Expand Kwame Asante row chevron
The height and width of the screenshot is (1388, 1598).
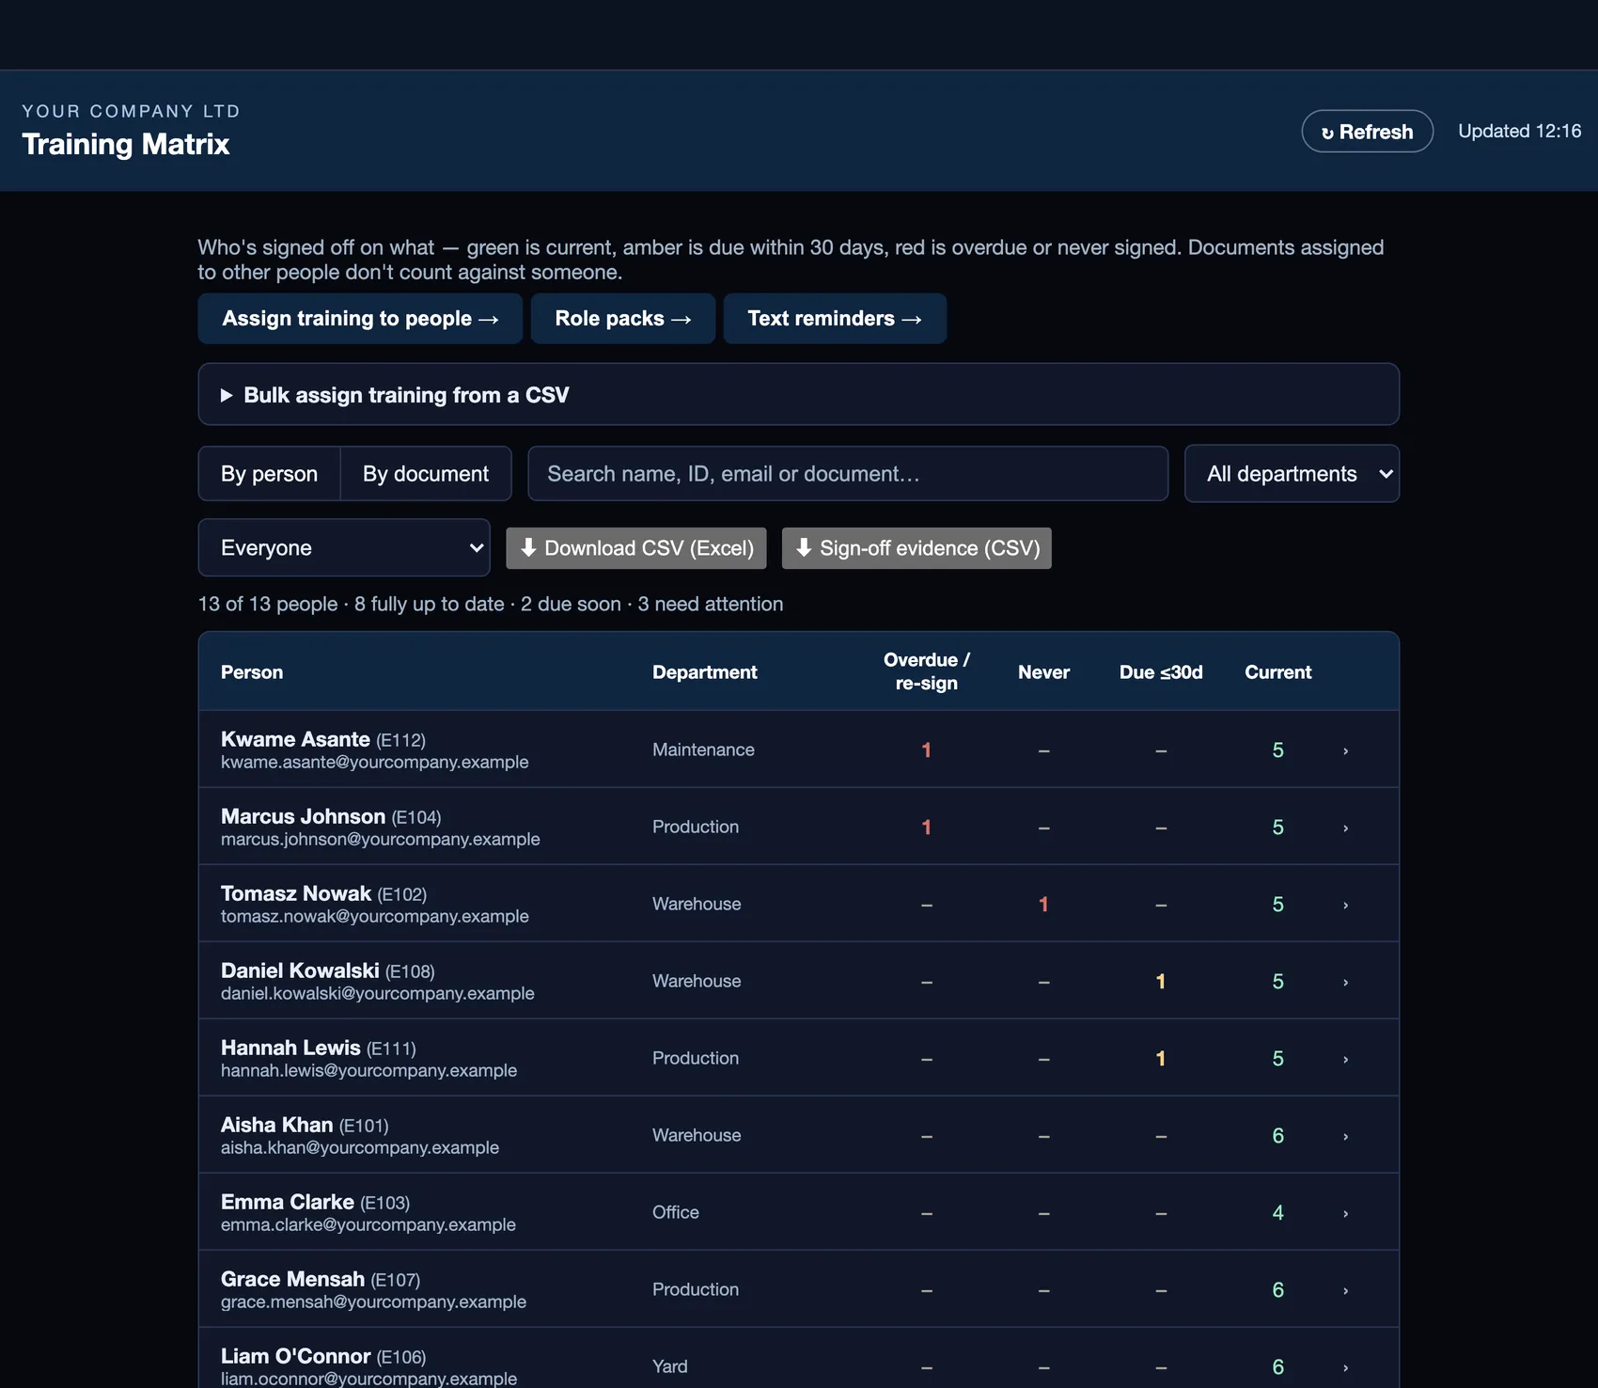coord(1346,750)
